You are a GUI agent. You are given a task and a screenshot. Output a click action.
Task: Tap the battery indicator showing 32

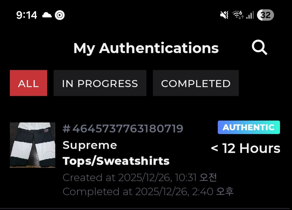(x=265, y=15)
